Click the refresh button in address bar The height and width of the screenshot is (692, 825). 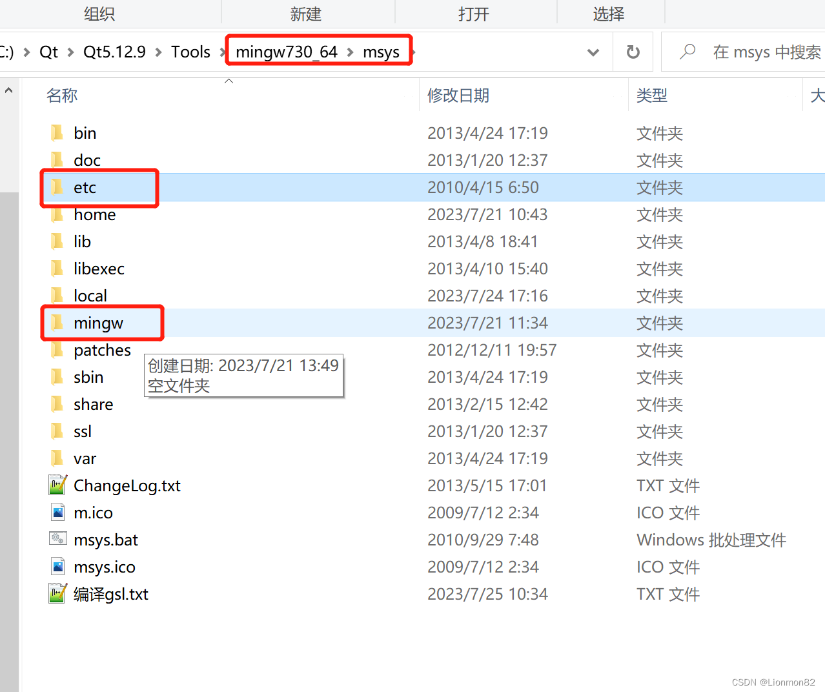pos(633,52)
